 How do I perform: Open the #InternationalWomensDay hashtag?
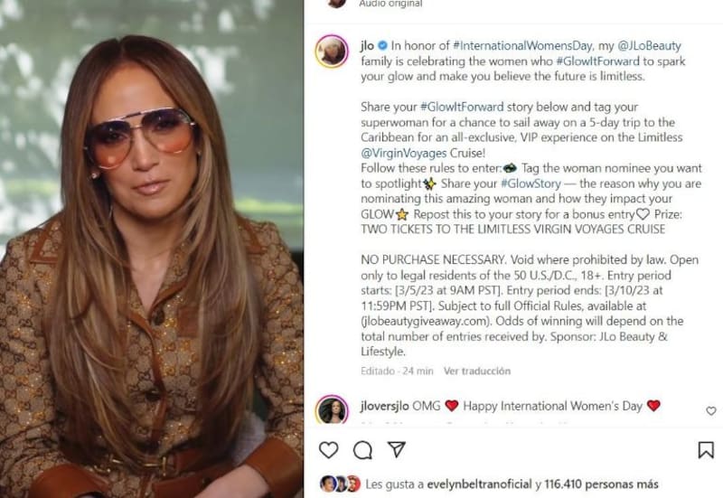(522, 46)
